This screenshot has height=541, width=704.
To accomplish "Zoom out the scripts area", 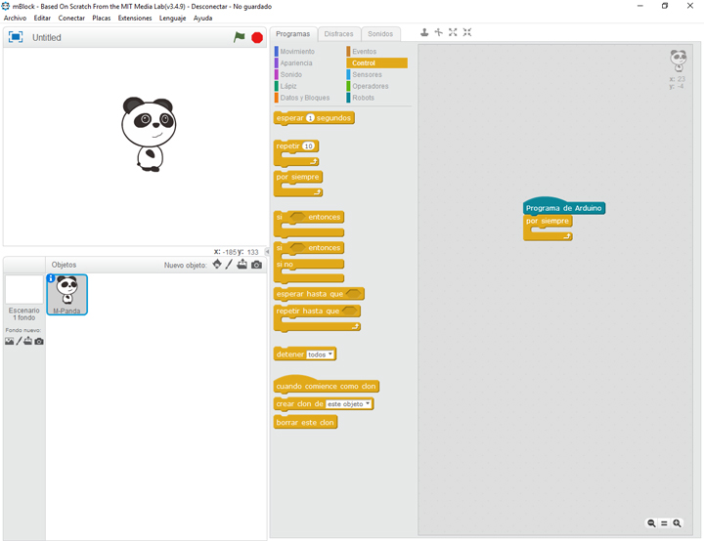I will pyautogui.click(x=652, y=523).
